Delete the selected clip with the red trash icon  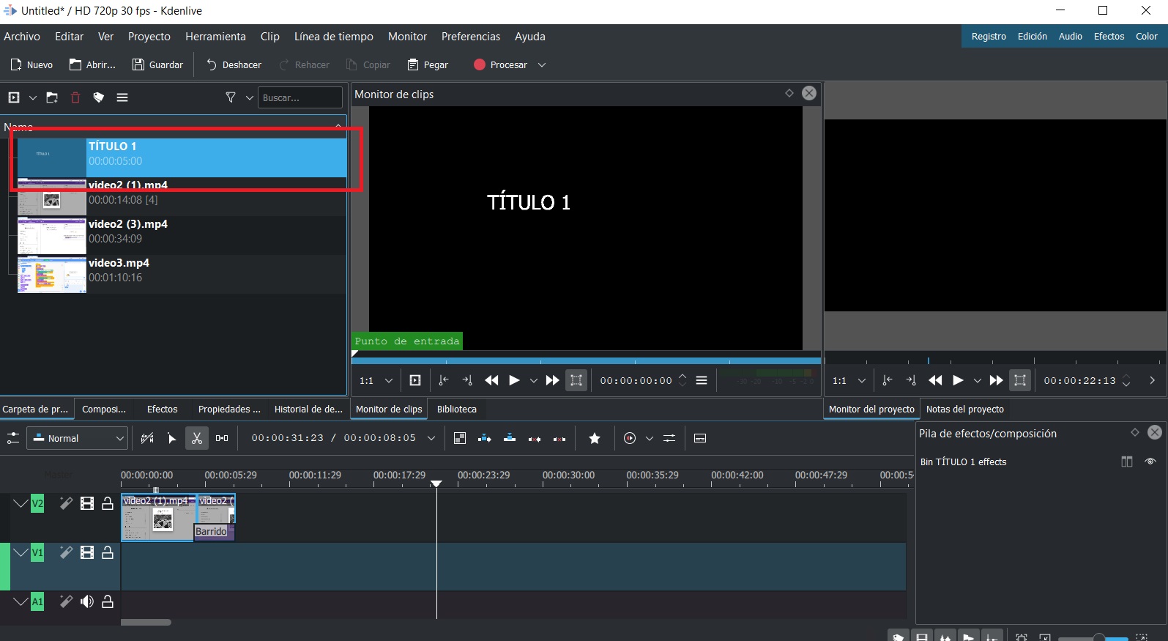click(x=75, y=97)
